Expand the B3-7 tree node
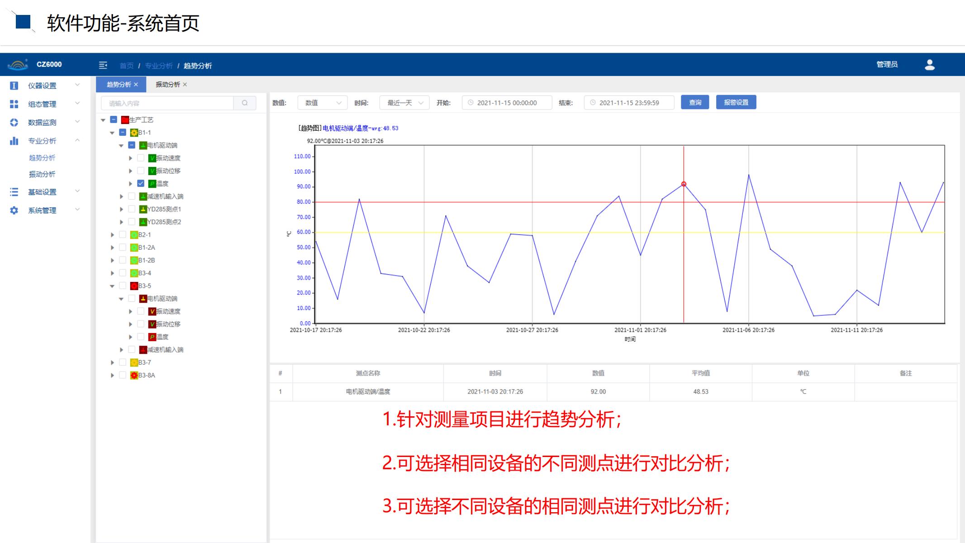 click(112, 362)
